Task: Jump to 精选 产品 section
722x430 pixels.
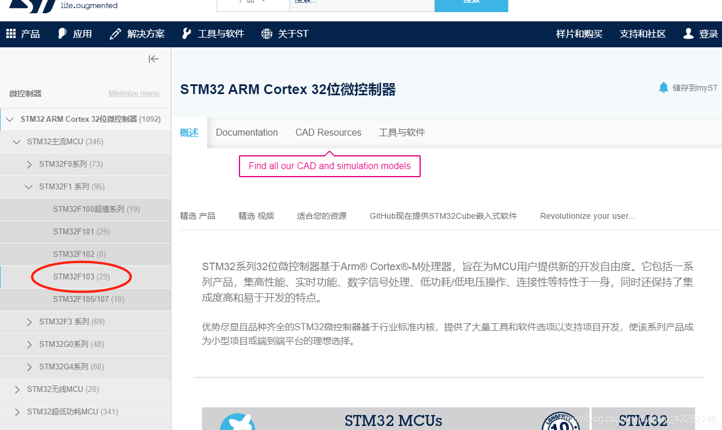Action: tap(197, 216)
